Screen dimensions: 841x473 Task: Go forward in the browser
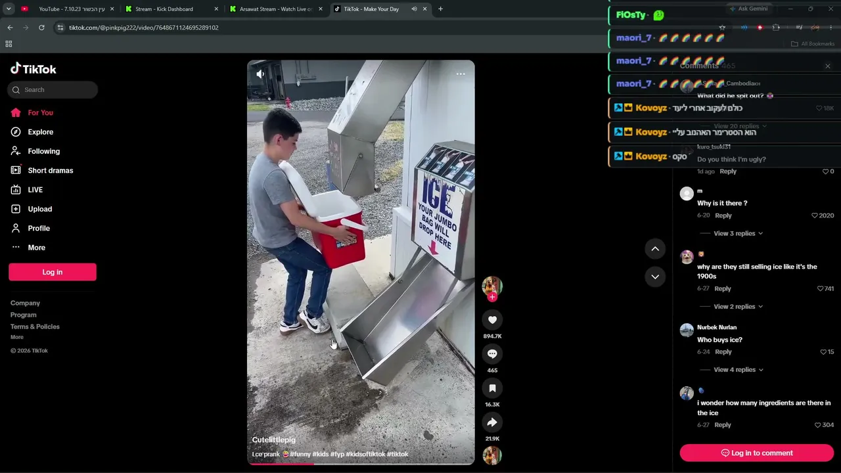(x=26, y=28)
